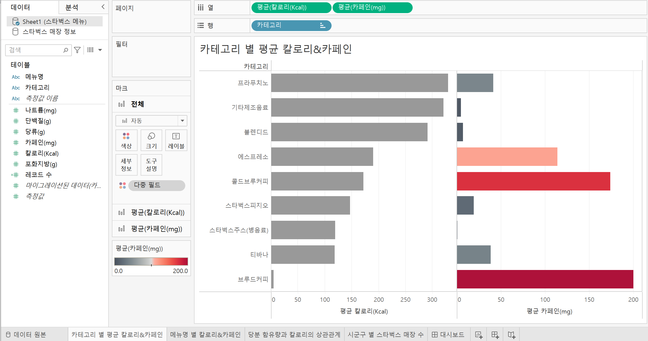648x341 pixels.
Task: Click the 포화지방(g) field
Action: 41,164
